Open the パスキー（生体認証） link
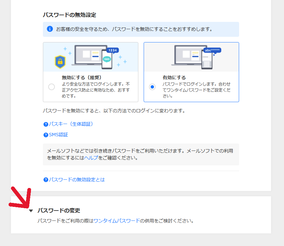284x246 pixels. [x=71, y=124]
